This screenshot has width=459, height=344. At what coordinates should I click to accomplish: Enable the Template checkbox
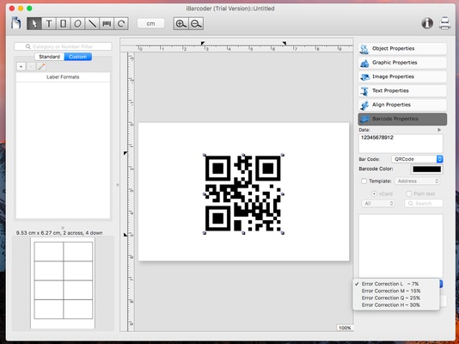click(x=364, y=181)
